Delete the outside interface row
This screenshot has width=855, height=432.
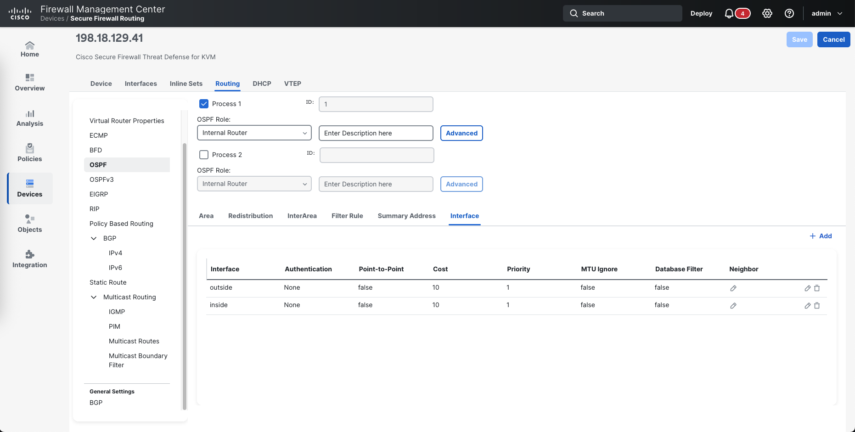point(817,288)
